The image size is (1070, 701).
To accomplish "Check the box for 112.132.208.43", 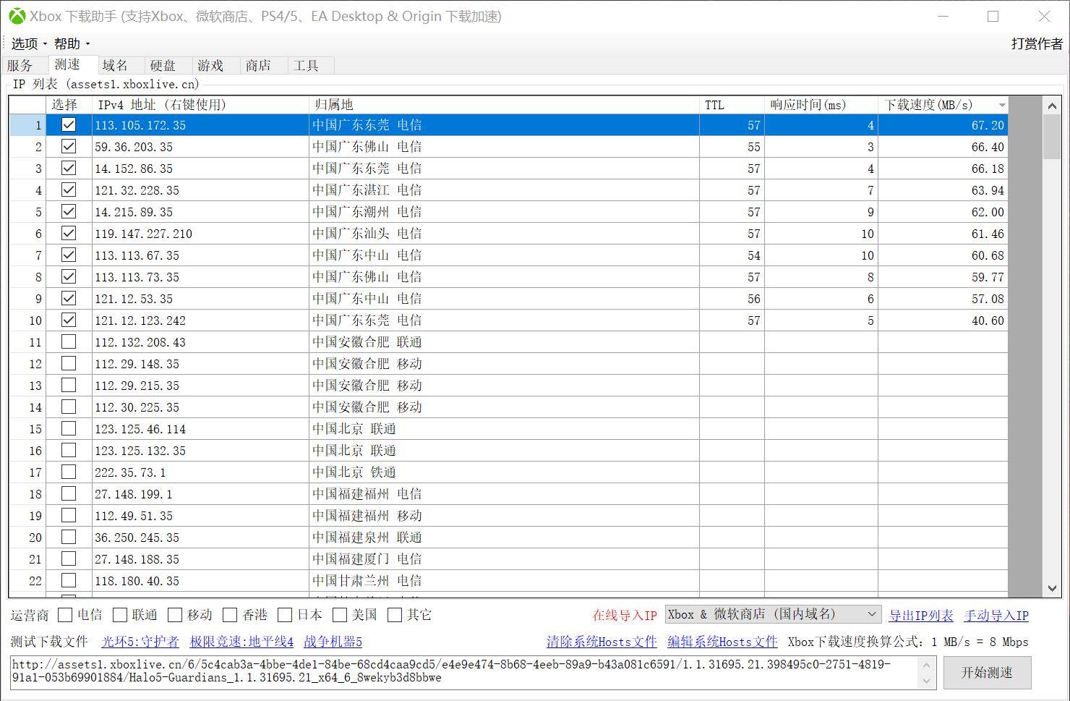I will [69, 341].
